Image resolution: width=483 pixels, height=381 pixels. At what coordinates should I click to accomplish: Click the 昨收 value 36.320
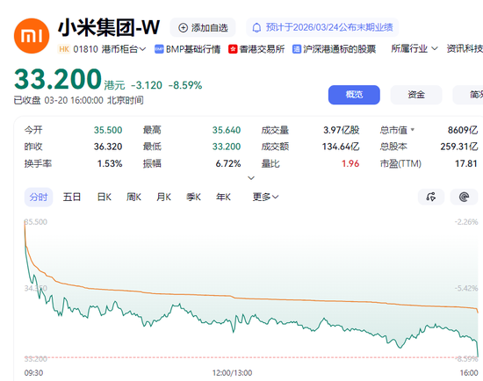108,147
